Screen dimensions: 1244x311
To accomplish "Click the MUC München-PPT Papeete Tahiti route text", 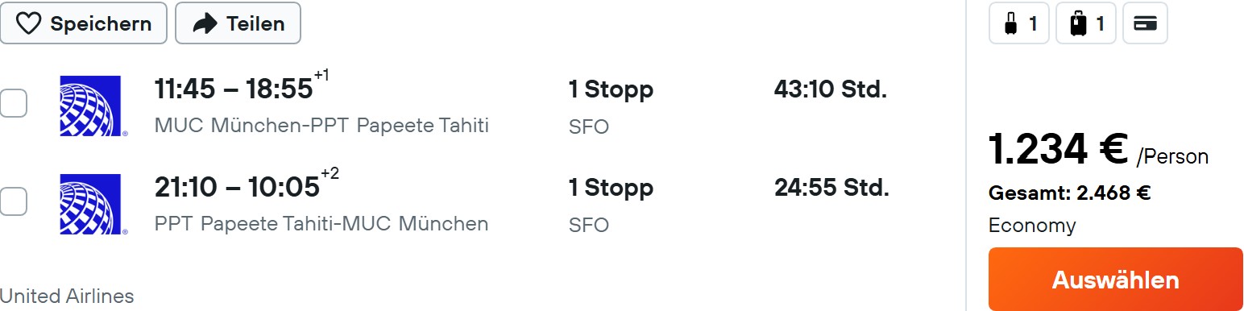I will tap(321, 126).
